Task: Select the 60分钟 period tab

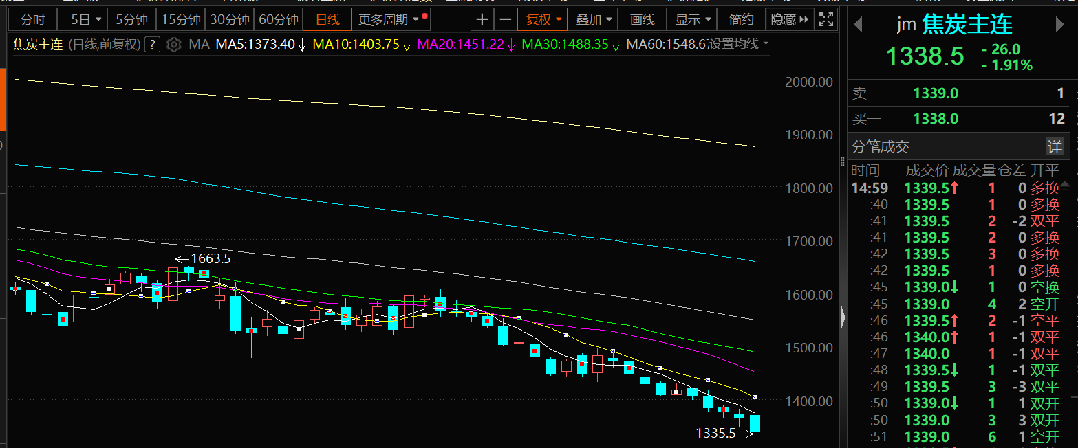Action: pyautogui.click(x=278, y=20)
